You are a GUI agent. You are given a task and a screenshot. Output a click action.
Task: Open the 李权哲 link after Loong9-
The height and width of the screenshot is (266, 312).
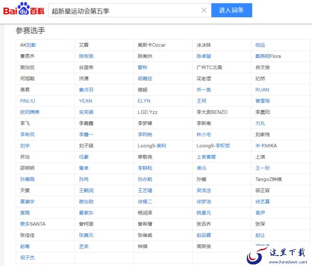pyautogui.click(x=223, y=146)
